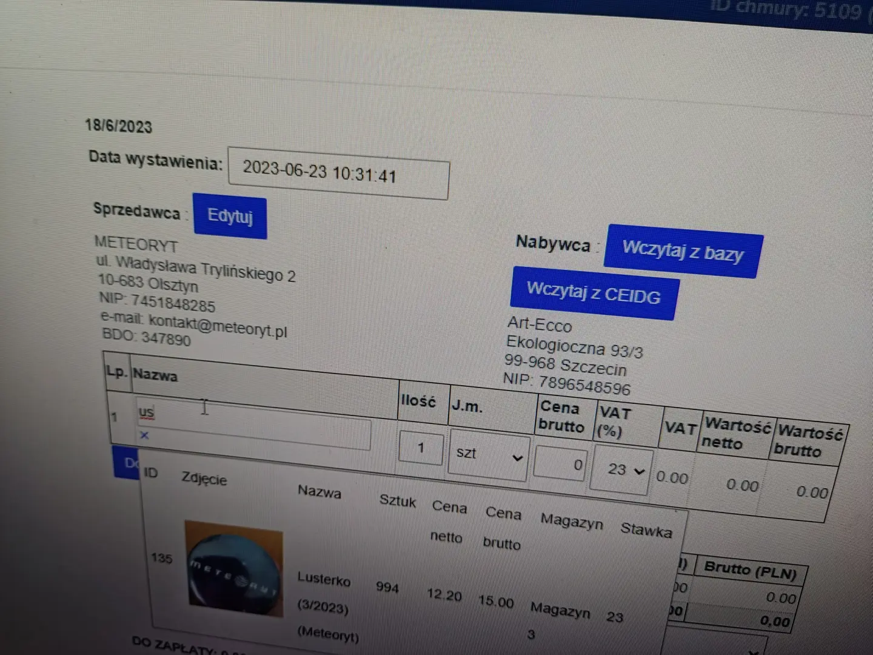Focus the Data wystawienia date field
The height and width of the screenshot is (655, 873).
pyautogui.click(x=338, y=173)
